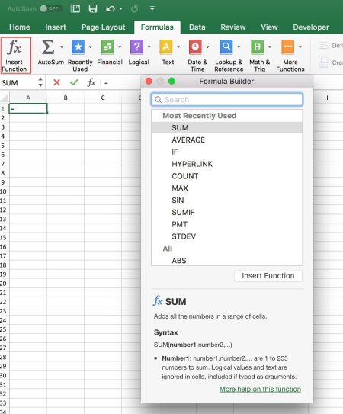Screen dimensions: 343x414
Task: Expand the Math & Trig dropdown arrow
Action: pyautogui.click(x=270, y=47)
